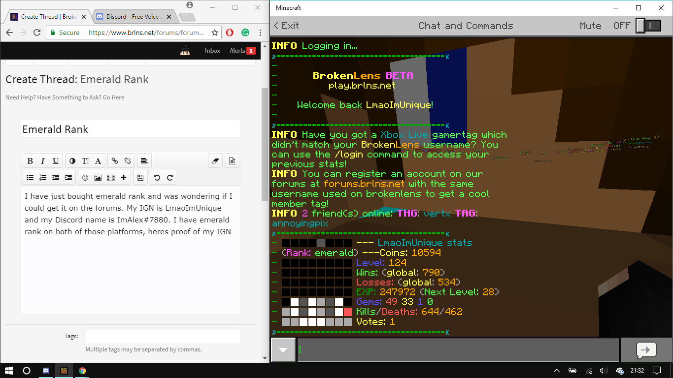This screenshot has width=673, height=378.
Task: Open the font size dropdown
Action: coord(85,160)
